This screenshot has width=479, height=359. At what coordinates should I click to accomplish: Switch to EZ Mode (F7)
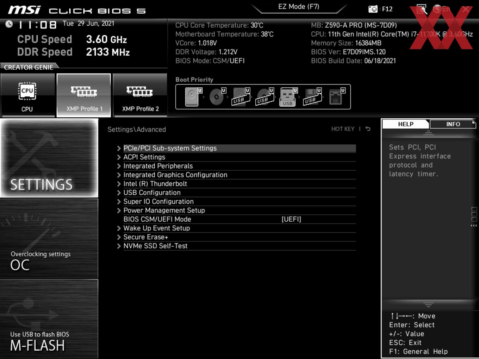click(299, 7)
